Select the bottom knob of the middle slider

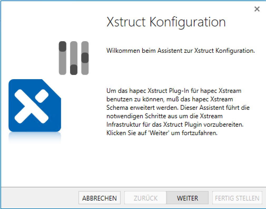point(74,70)
